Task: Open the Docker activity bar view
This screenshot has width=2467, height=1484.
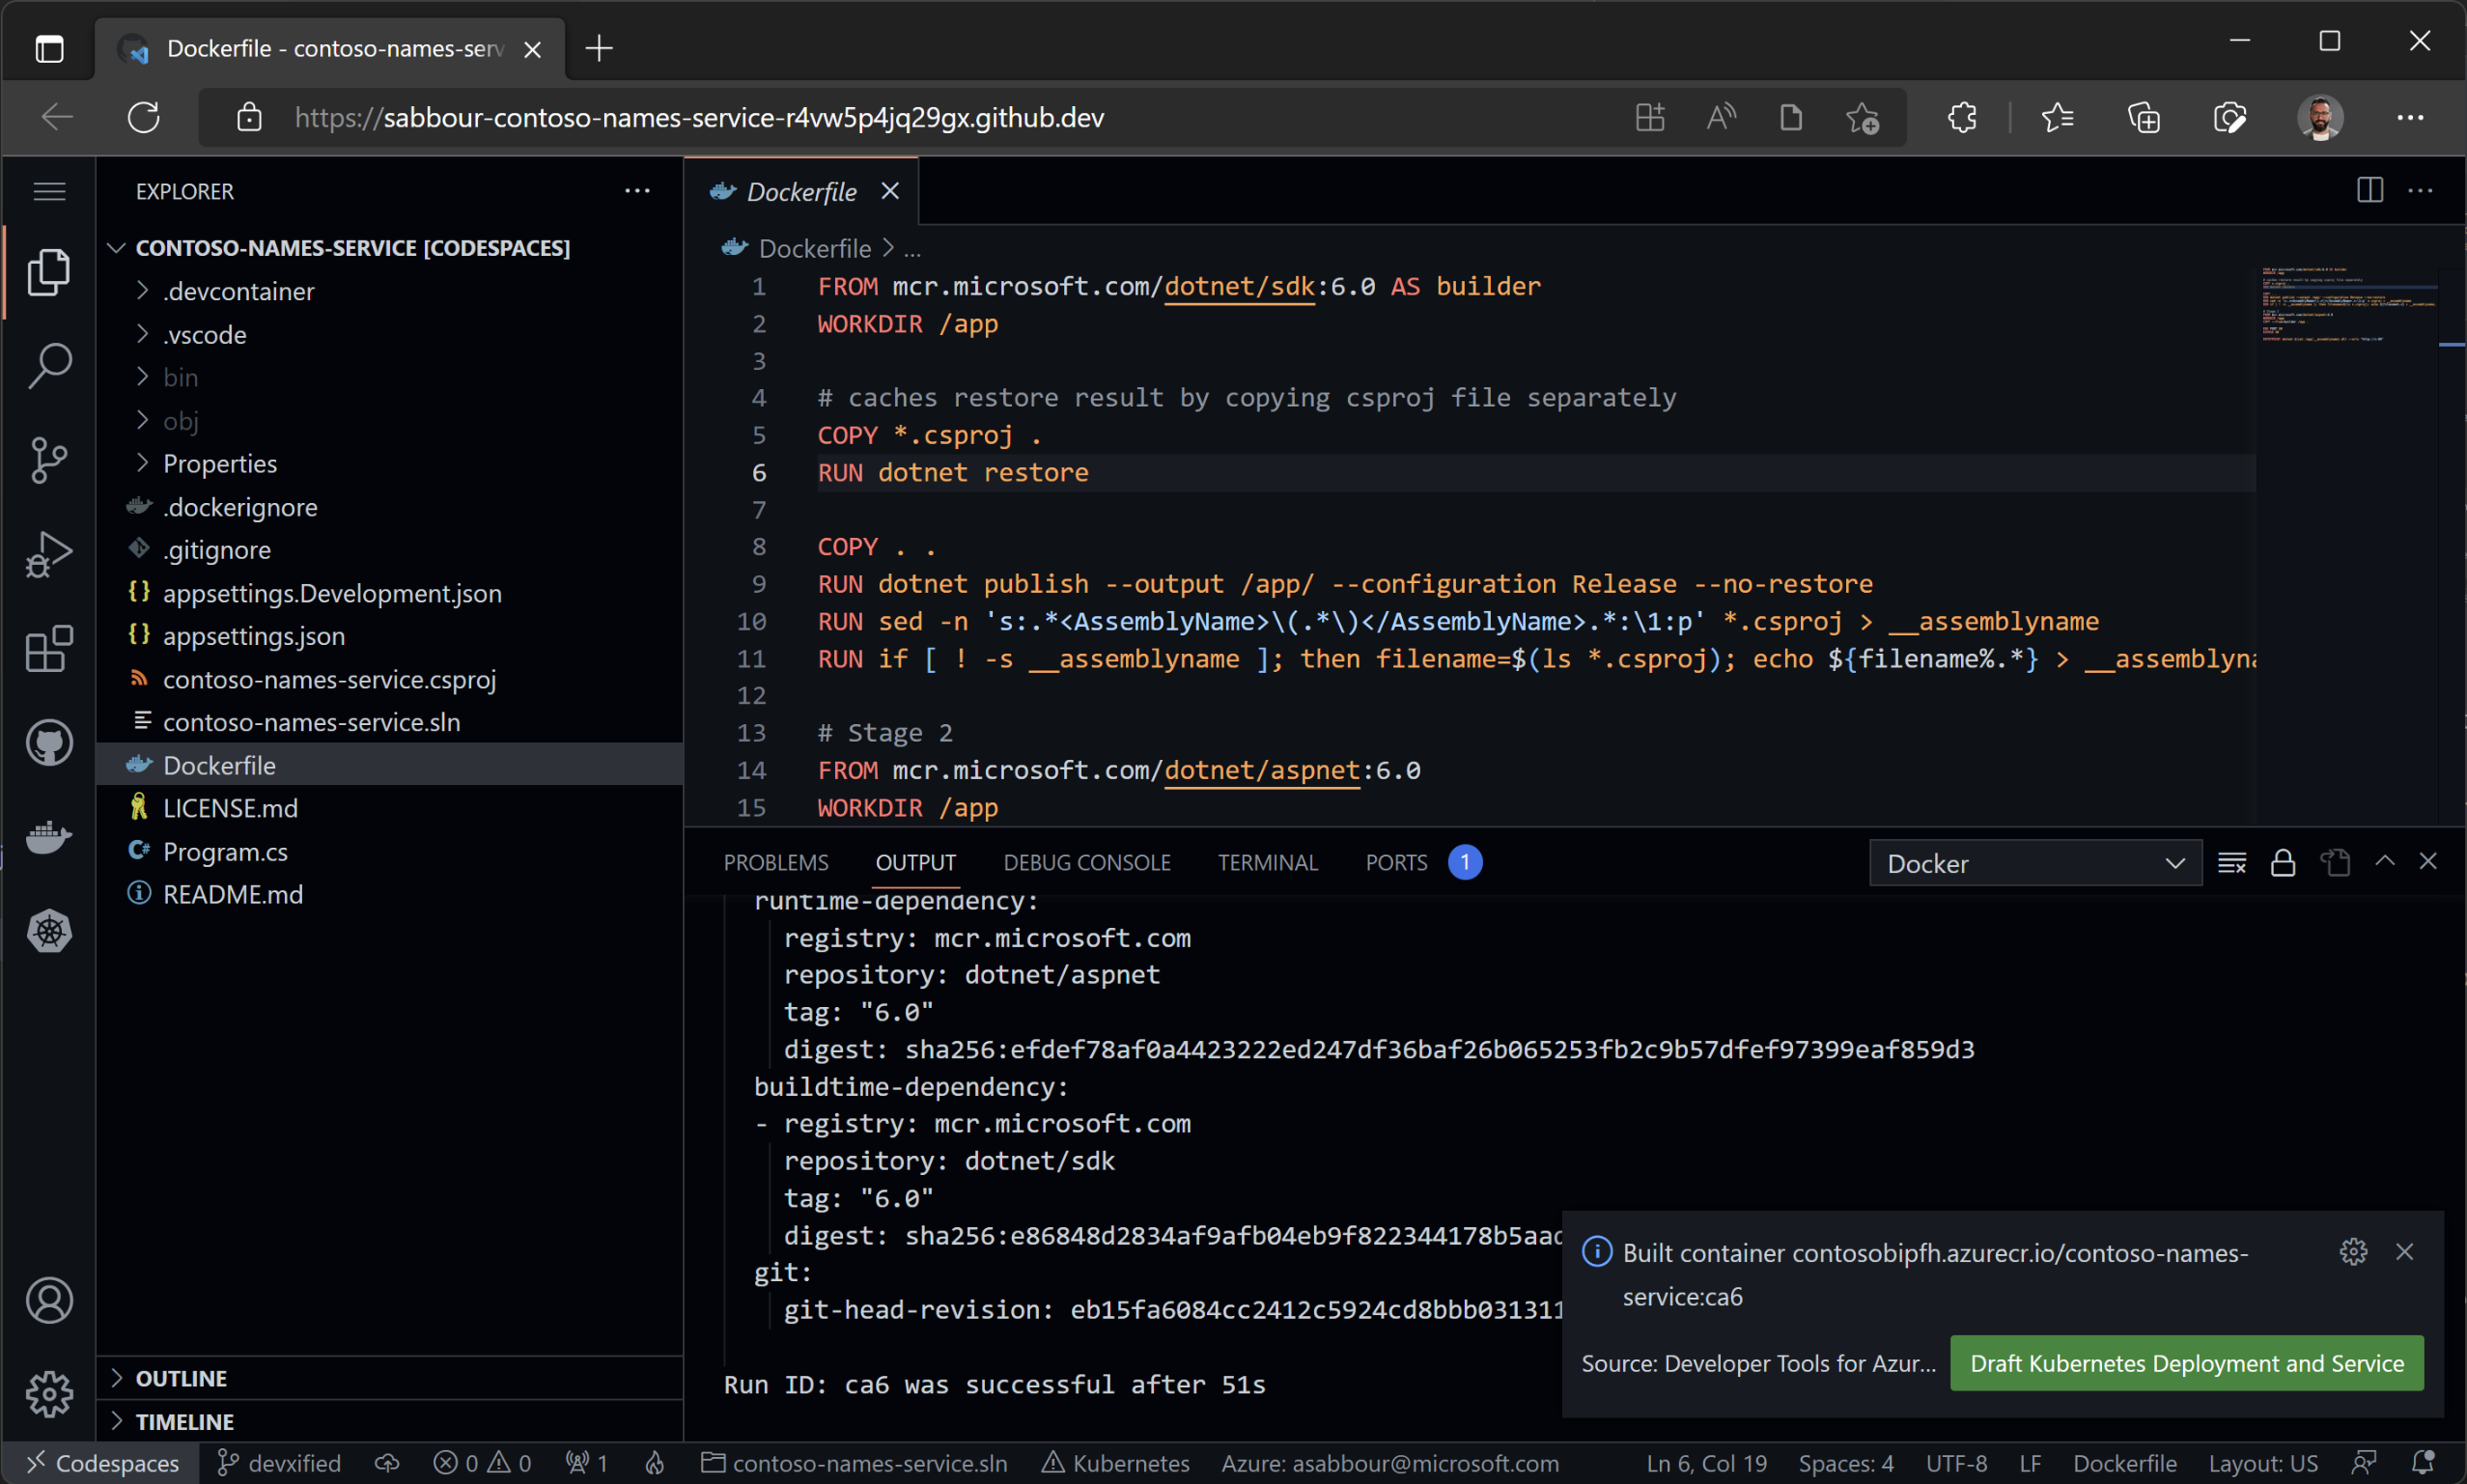Action: pos(48,836)
